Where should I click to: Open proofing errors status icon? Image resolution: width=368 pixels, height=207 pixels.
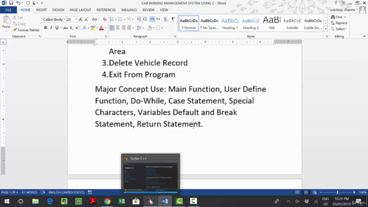43,193
